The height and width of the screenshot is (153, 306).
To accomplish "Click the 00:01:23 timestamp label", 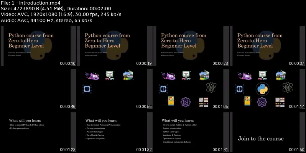I will click(68, 150).
